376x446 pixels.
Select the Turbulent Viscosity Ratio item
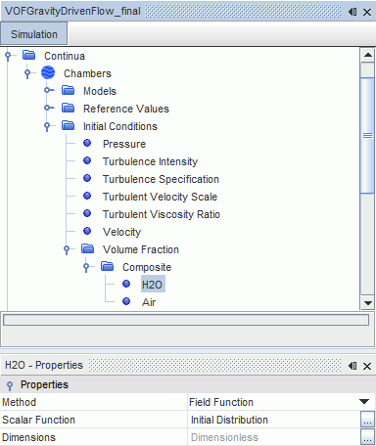pos(162,214)
